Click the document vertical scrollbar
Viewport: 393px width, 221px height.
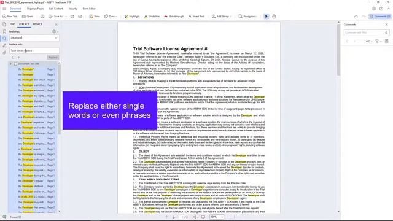point(338,50)
